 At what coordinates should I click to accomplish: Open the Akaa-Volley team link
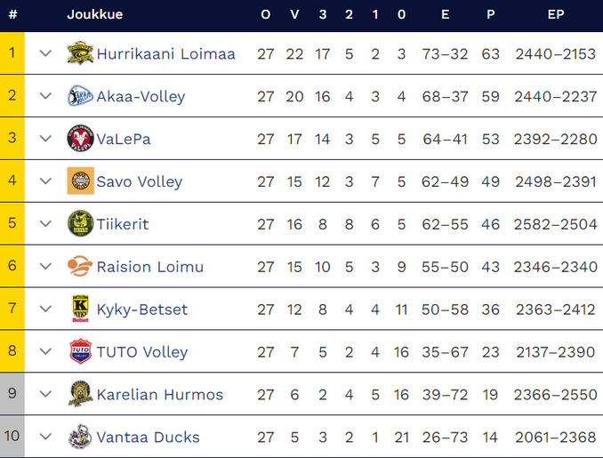coord(141,96)
